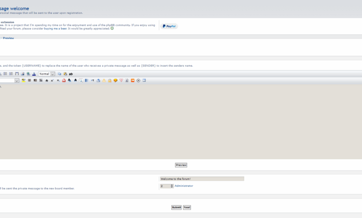Click the Preview button
362x218 pixels.
coord(181,165)
